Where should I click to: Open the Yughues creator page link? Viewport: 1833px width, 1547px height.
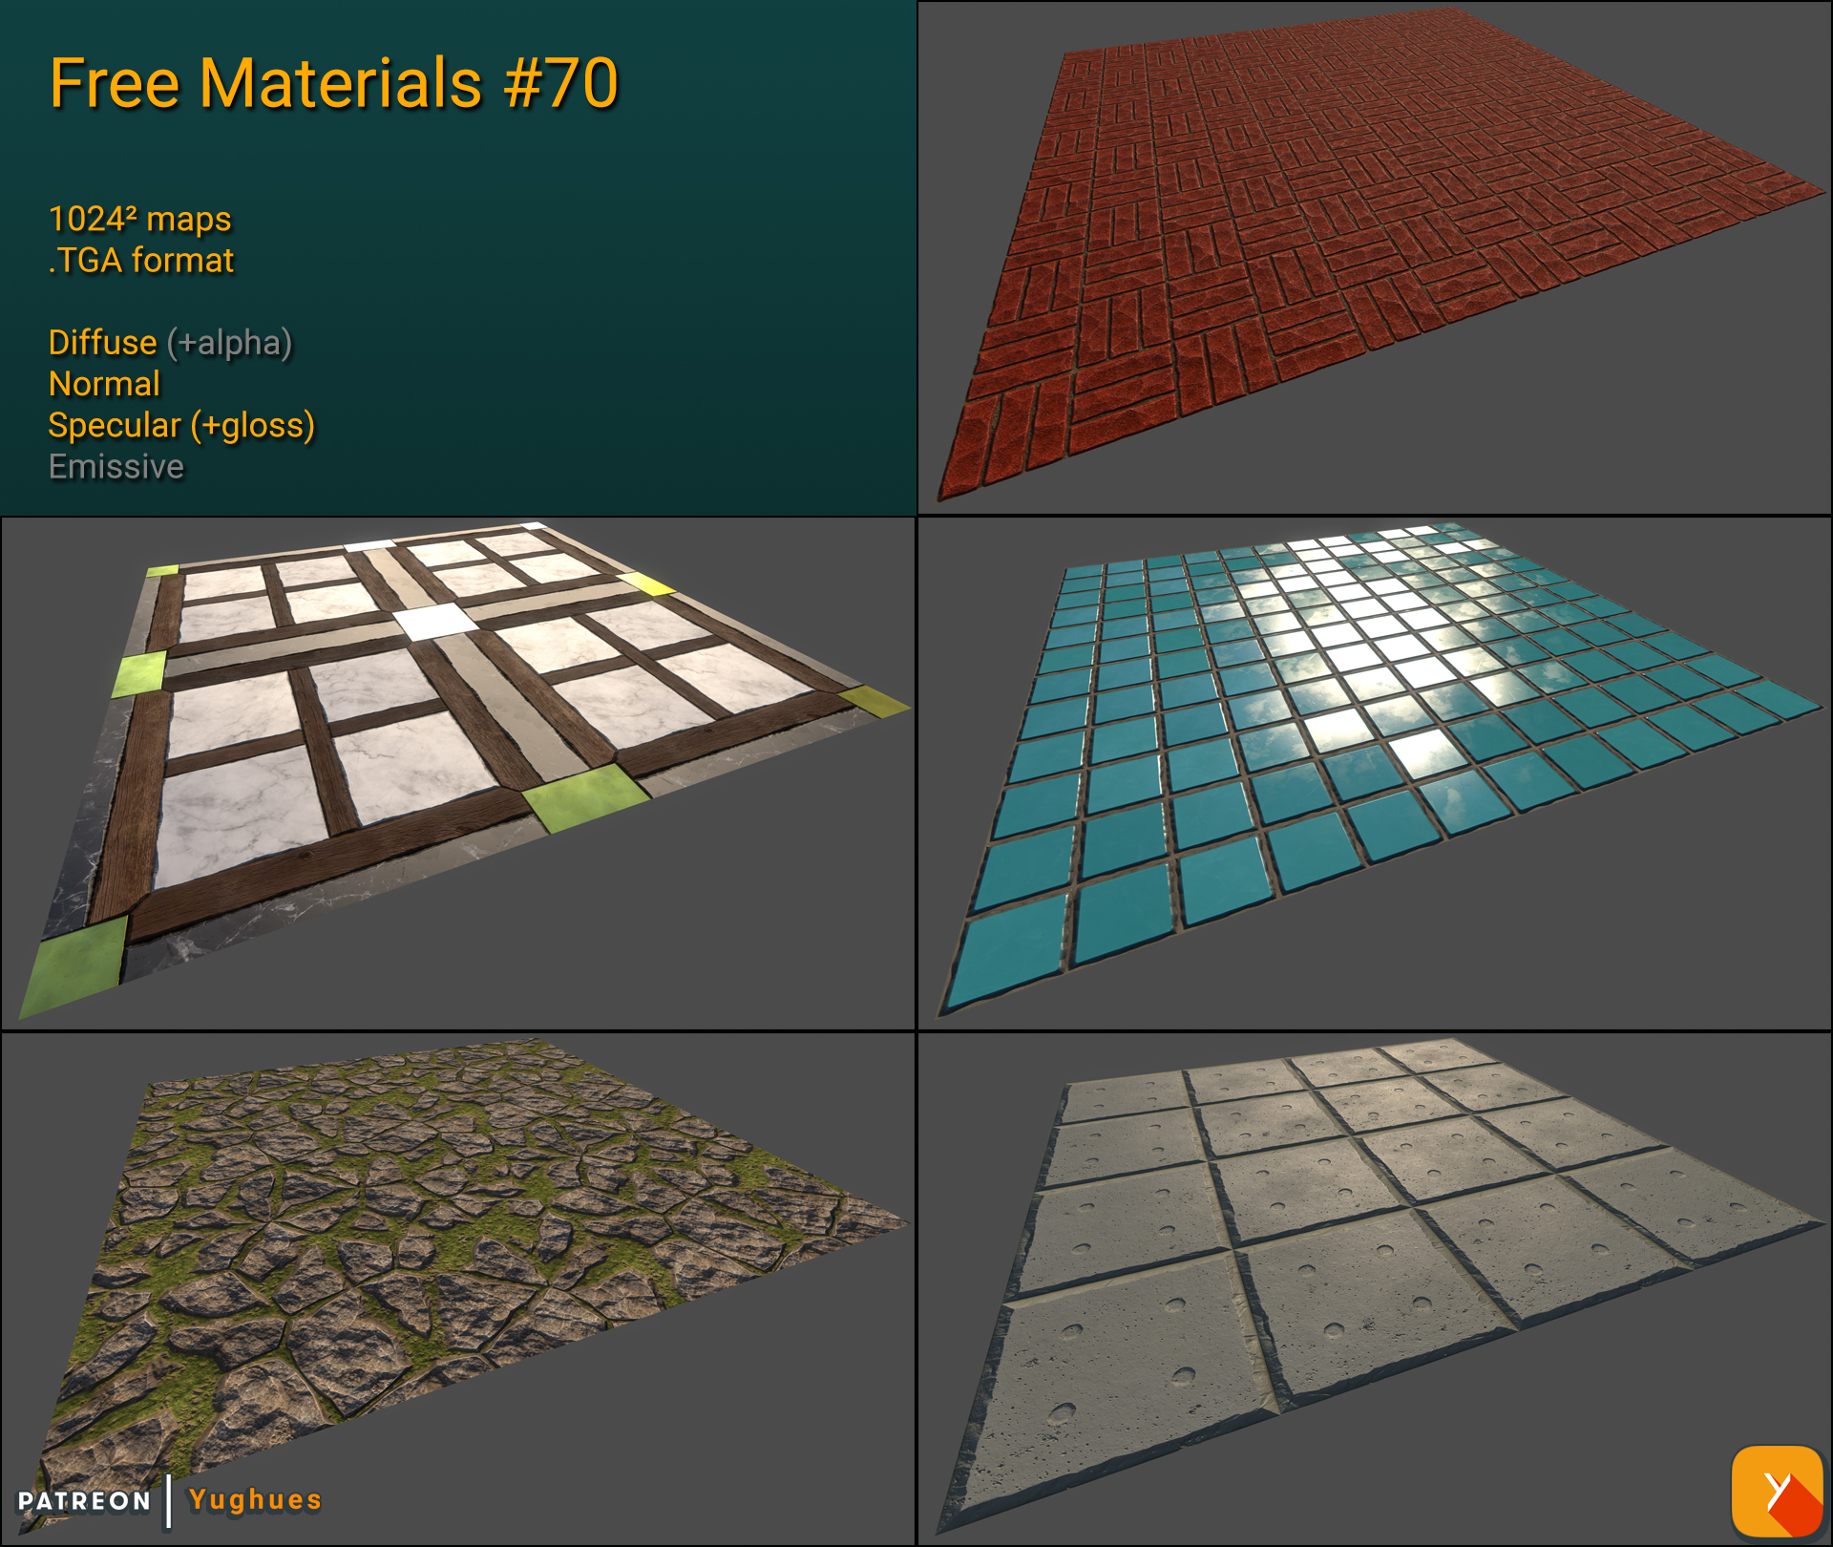pos(253,1499)
